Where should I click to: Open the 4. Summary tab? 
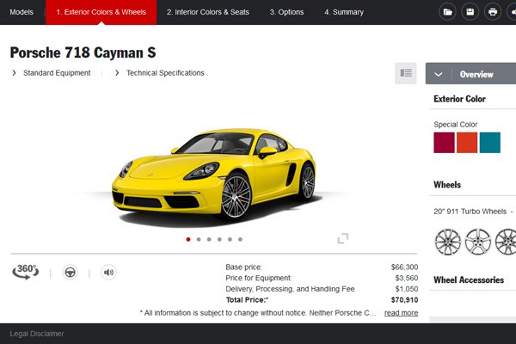click(x=344, y=12)
